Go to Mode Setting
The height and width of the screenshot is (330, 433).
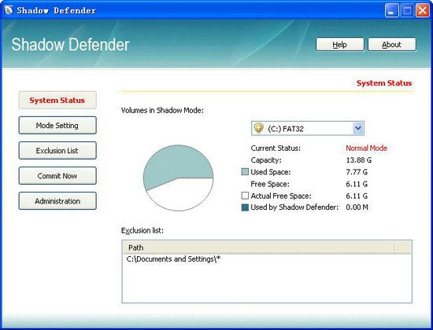point(57,126)
